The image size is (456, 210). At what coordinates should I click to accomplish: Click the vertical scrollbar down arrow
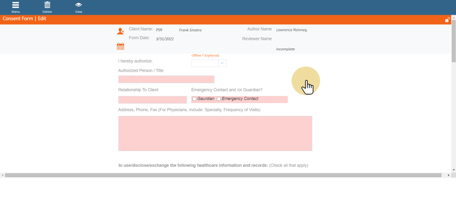coord(453,170)
